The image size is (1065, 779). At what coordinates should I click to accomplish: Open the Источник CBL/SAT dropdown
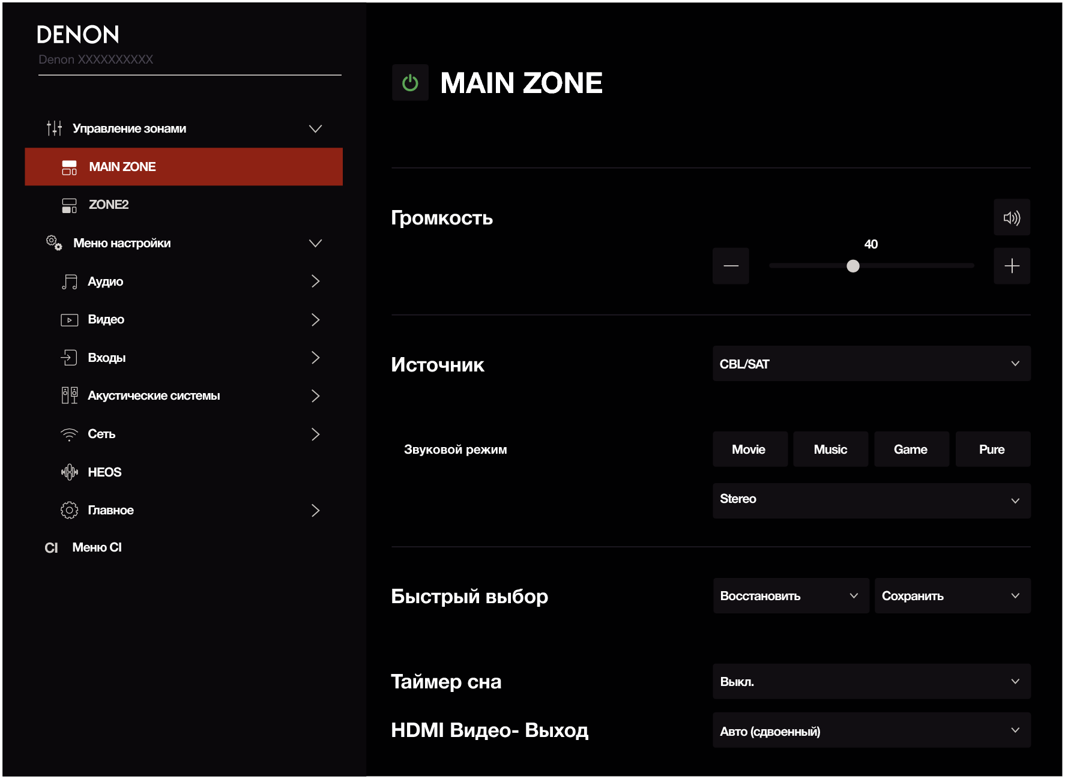pos(871,364)
